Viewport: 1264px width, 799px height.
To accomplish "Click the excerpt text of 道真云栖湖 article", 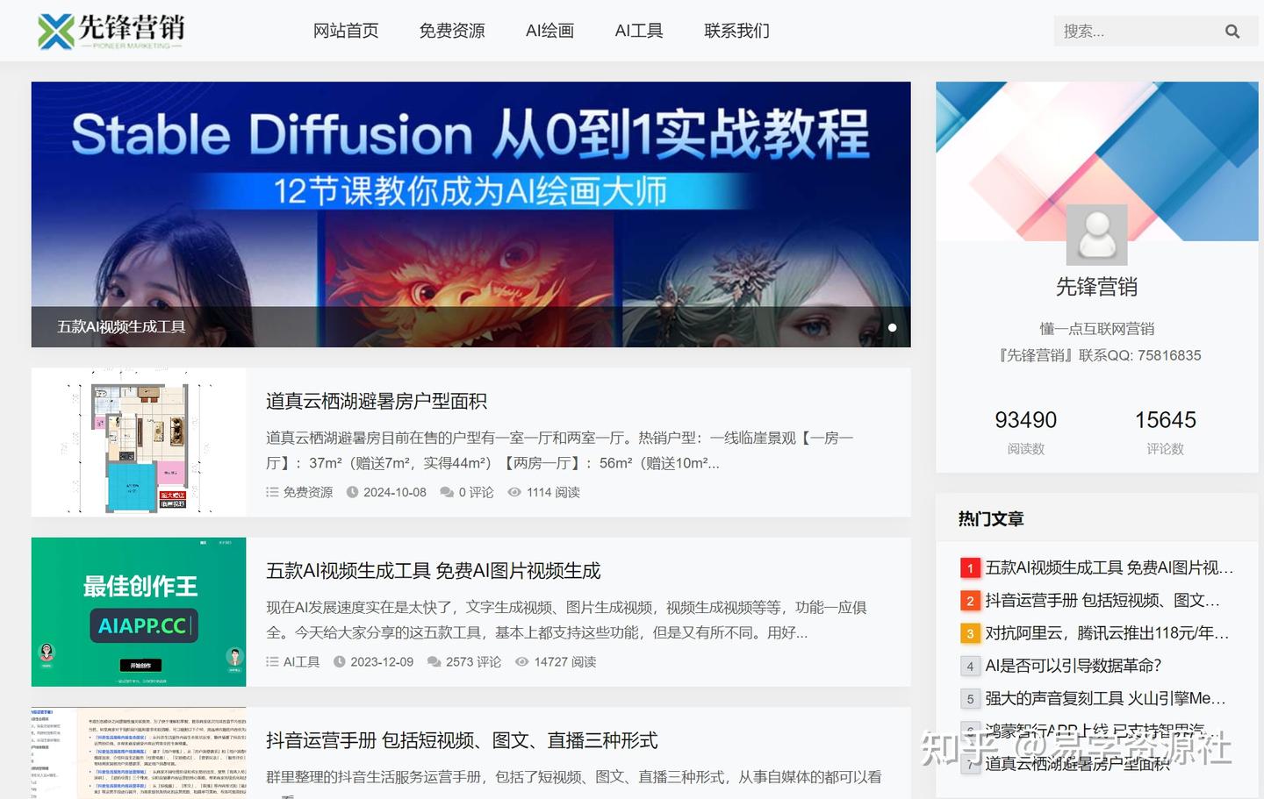I will click(x=560, y=450).
